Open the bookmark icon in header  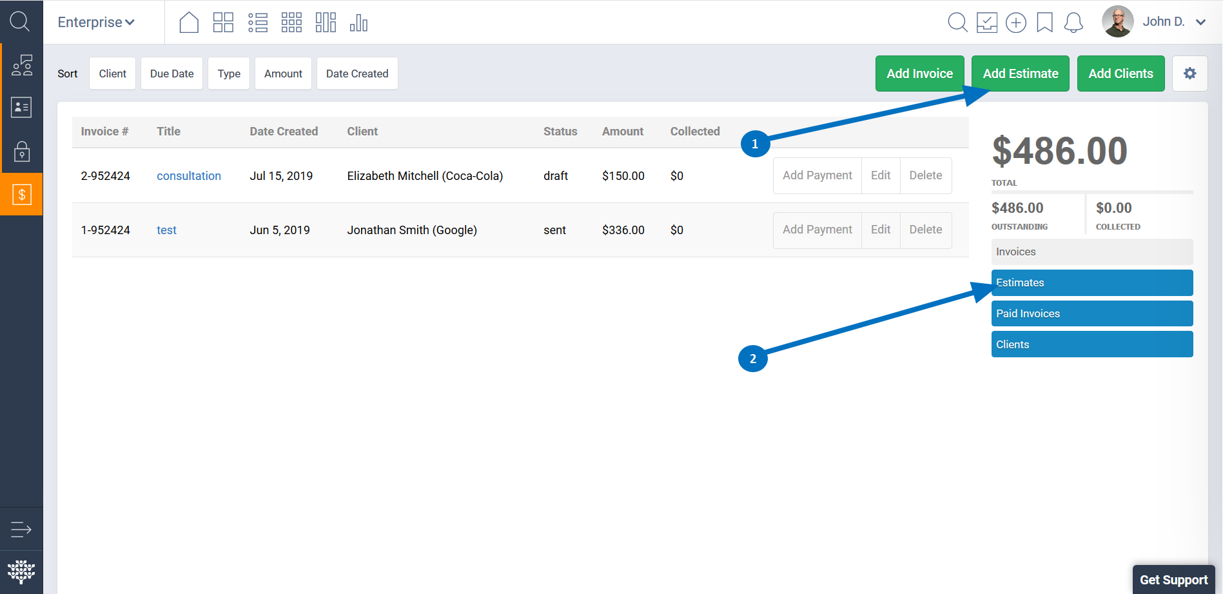pyautogui.click(x=1044, y=23)
